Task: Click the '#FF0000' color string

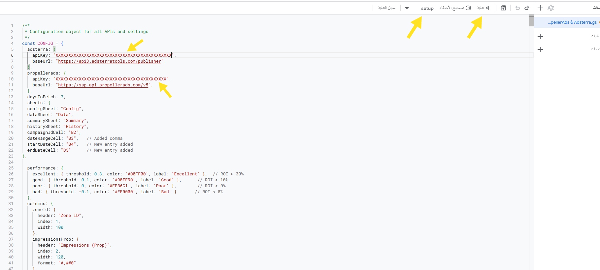Action: pyautogui.click(x=124, y=192)
